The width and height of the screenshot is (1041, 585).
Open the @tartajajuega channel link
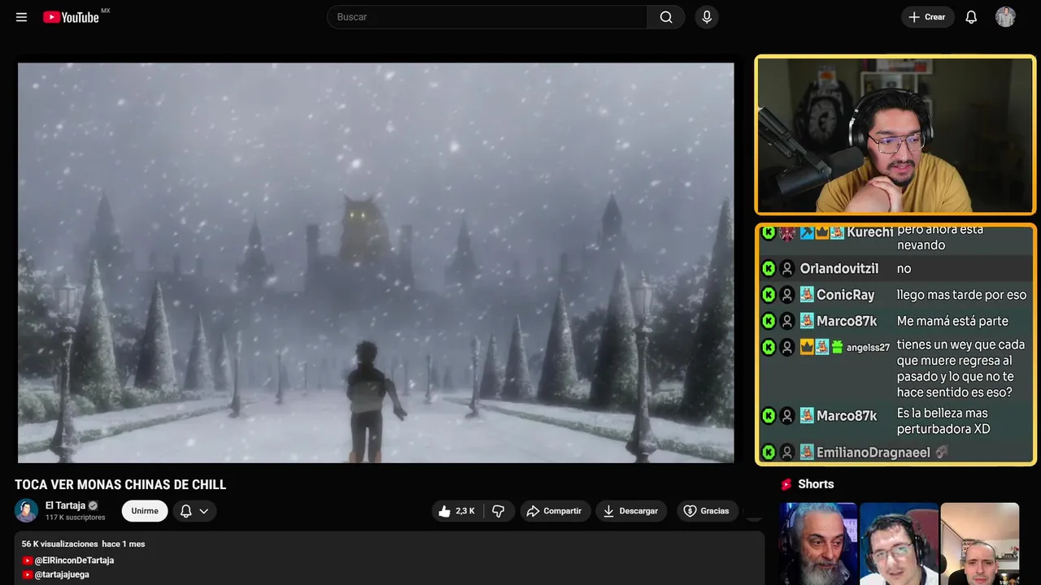click(x=62, y=574)
